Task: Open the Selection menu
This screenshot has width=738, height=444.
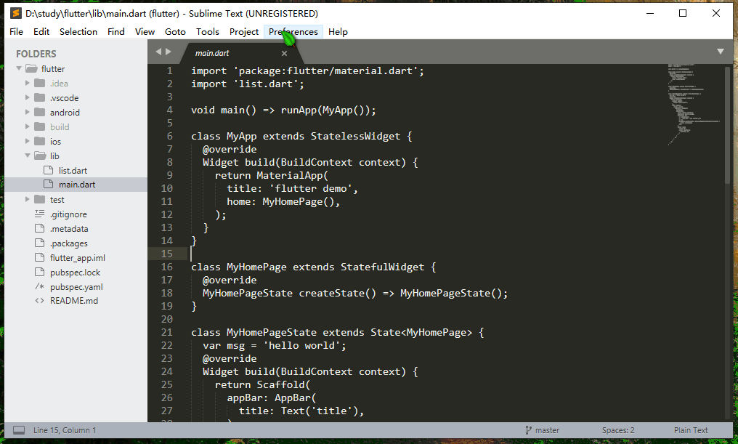Action: point(78,31)
